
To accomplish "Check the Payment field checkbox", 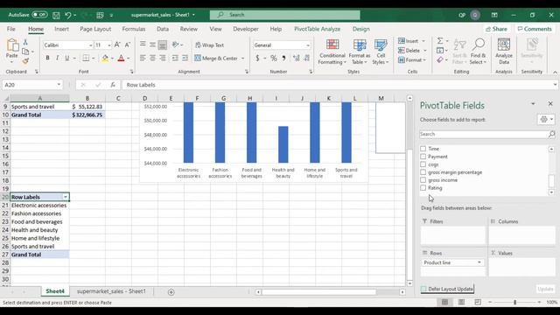I will click(x=423, y=157).
